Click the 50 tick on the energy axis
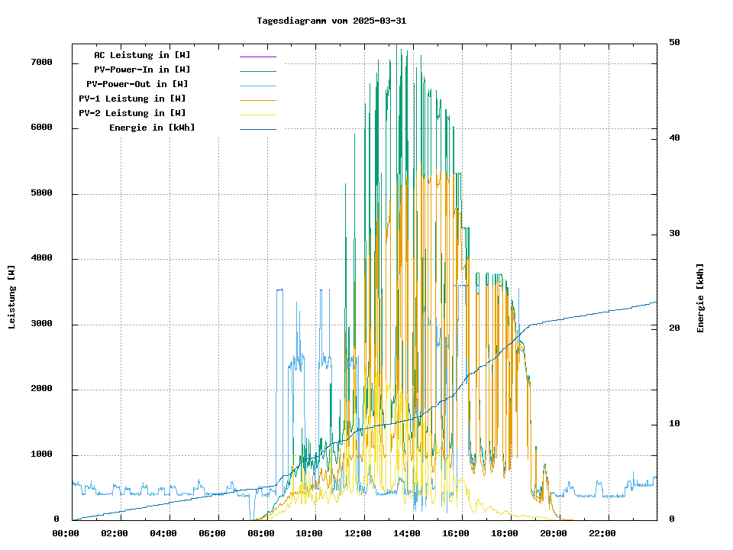 (x=674, y=42)
